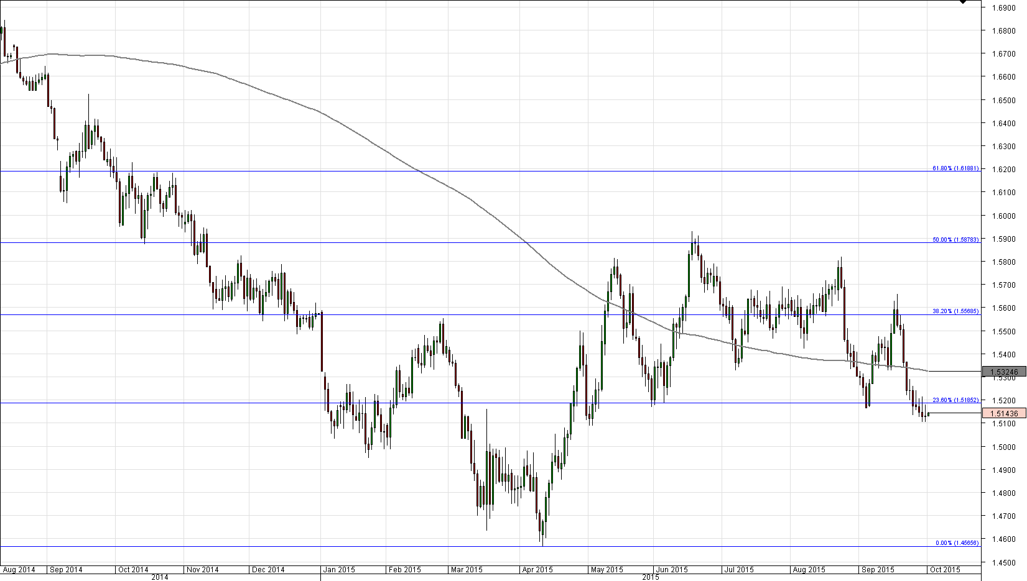
Task: Click the Jul 2015 date axis label
Action: [x=738, y=570]
